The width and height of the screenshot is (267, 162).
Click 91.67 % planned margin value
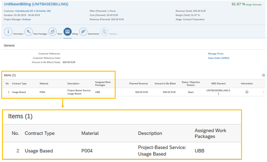pos(238,4)
